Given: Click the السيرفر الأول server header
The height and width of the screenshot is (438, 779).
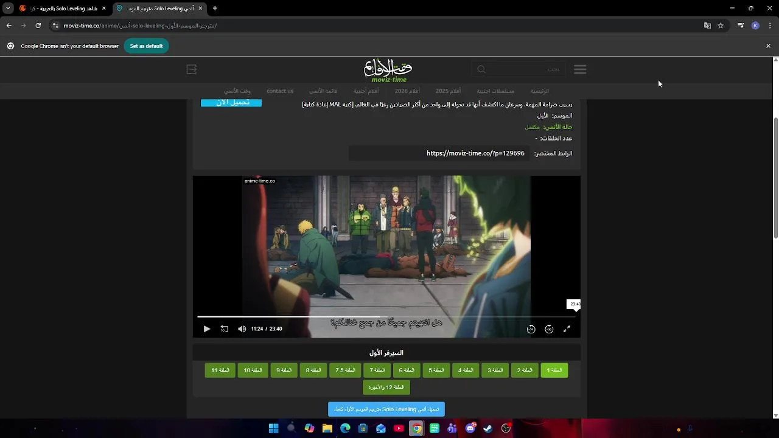Looking at the screenshot, I should (386, 353).
